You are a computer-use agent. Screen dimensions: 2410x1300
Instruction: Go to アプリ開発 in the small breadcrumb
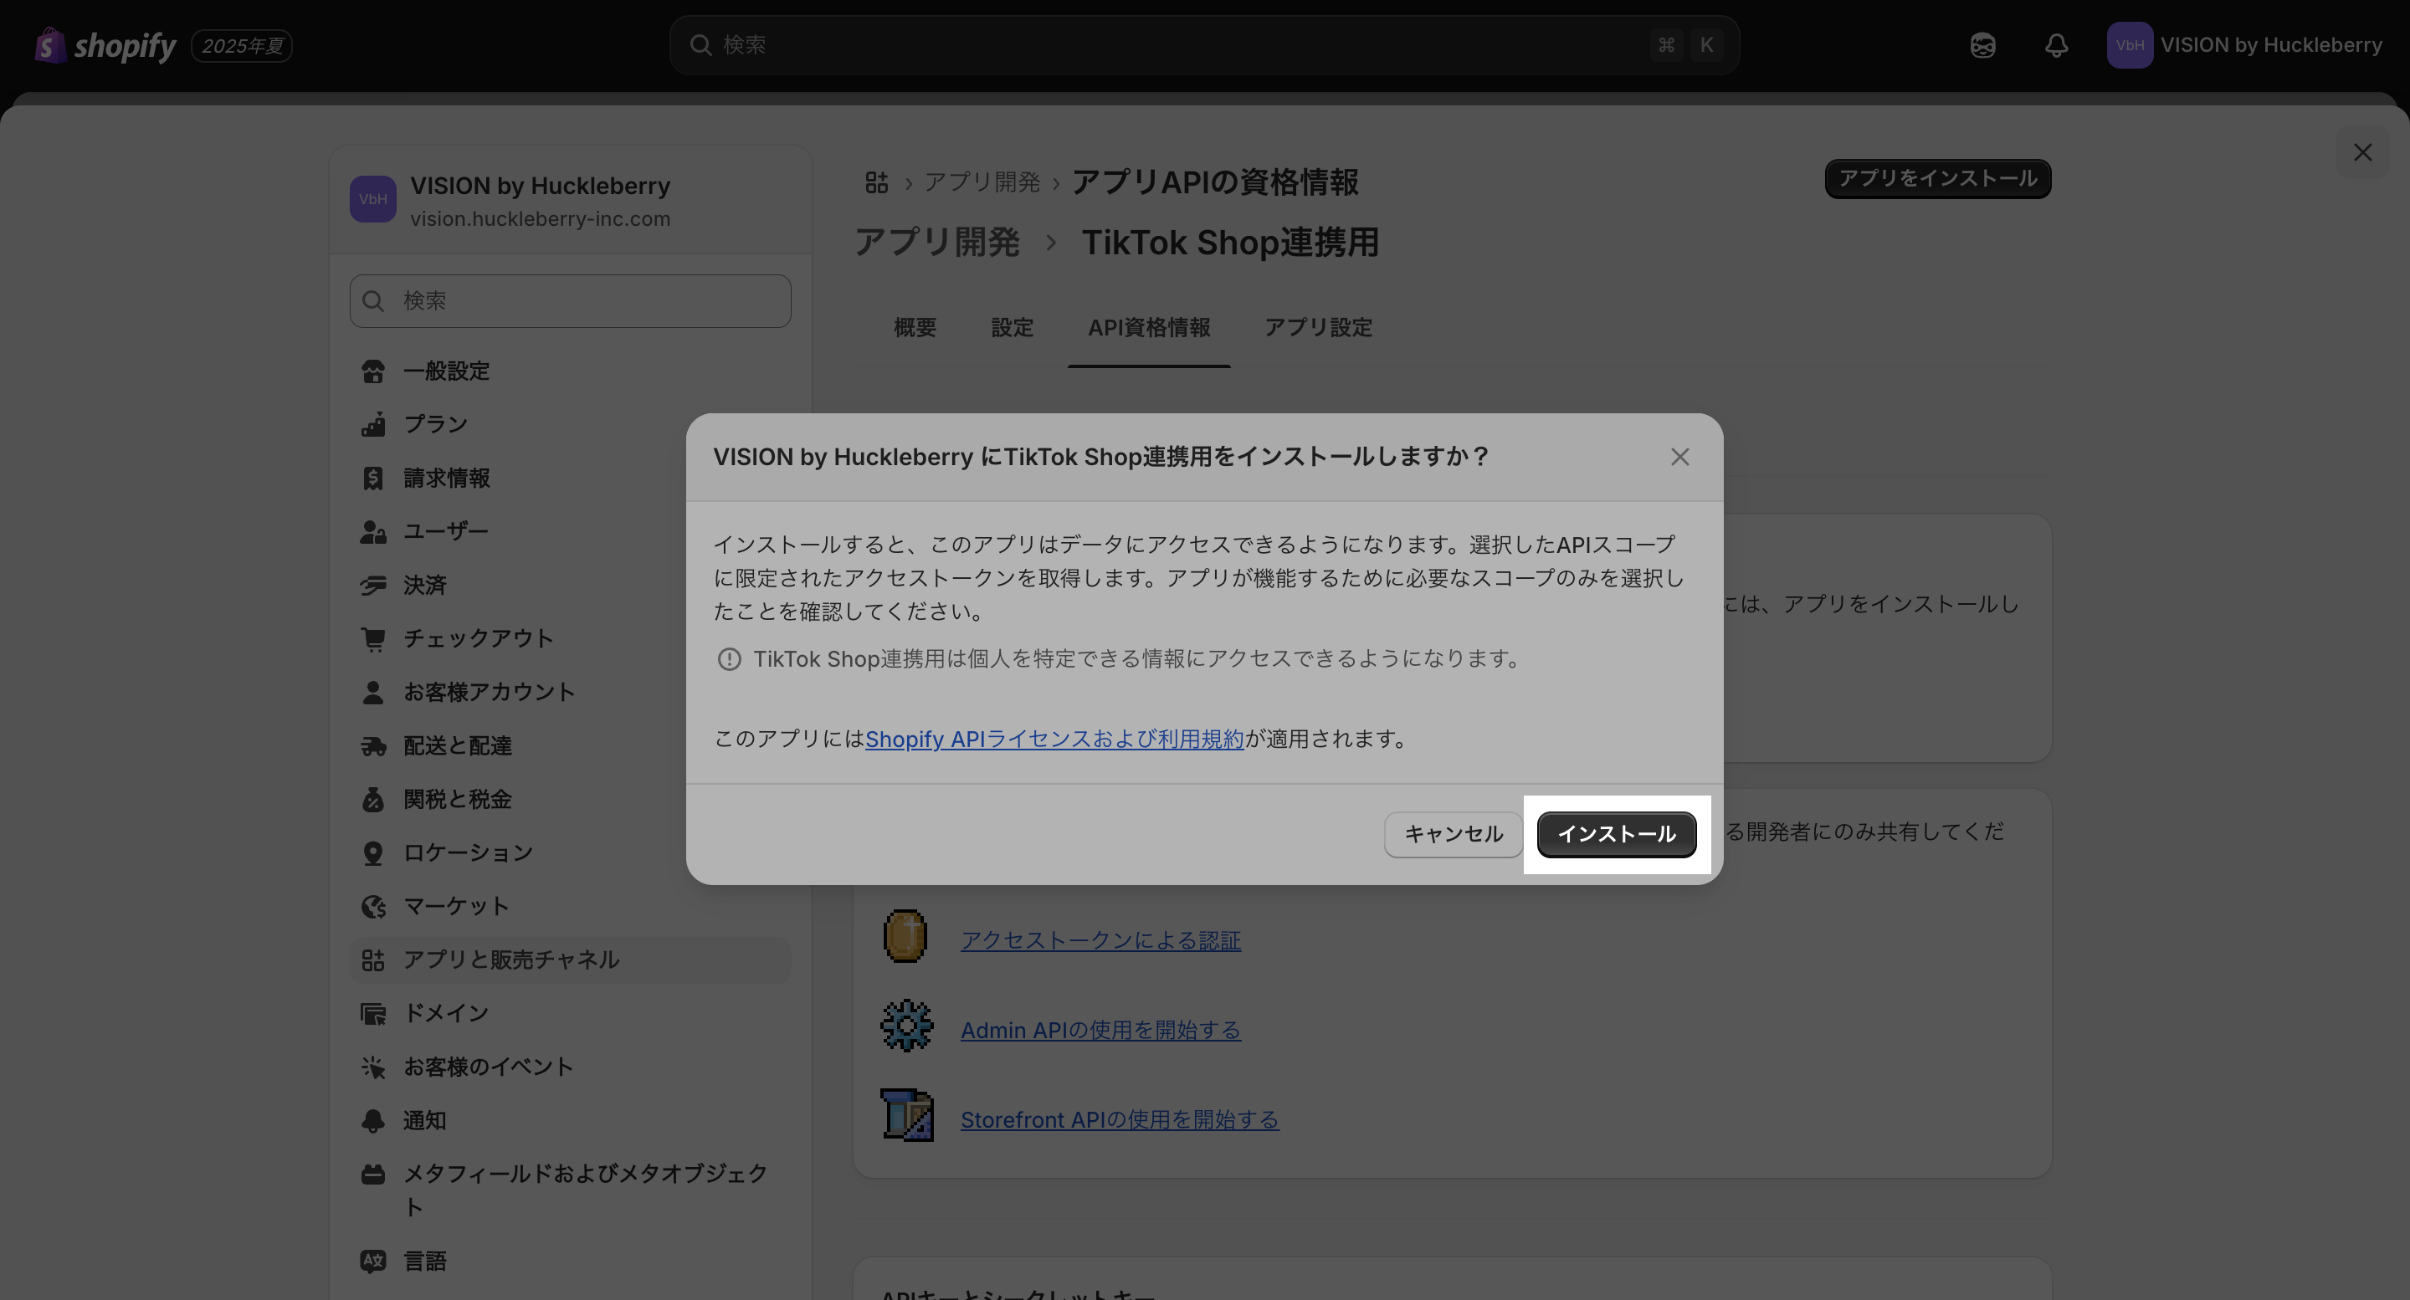[982, 182]
